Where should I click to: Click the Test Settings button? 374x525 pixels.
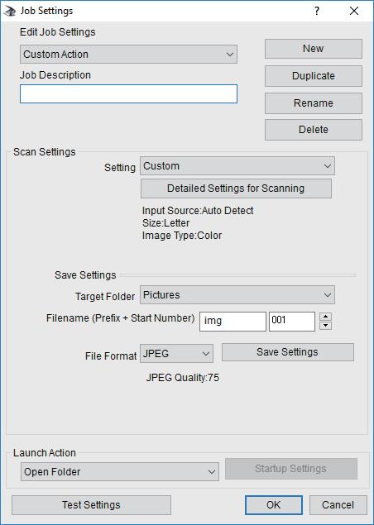coord(91,505)
